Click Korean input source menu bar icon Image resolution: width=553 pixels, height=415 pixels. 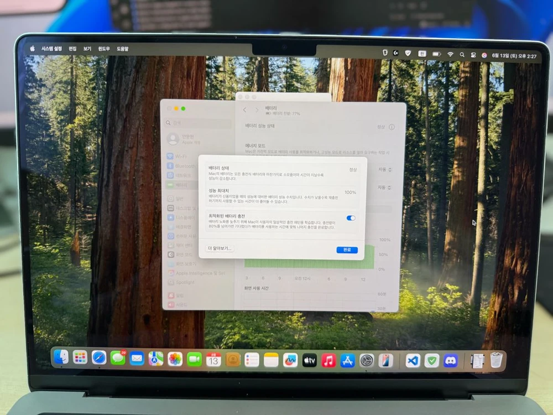pos(422,54)
